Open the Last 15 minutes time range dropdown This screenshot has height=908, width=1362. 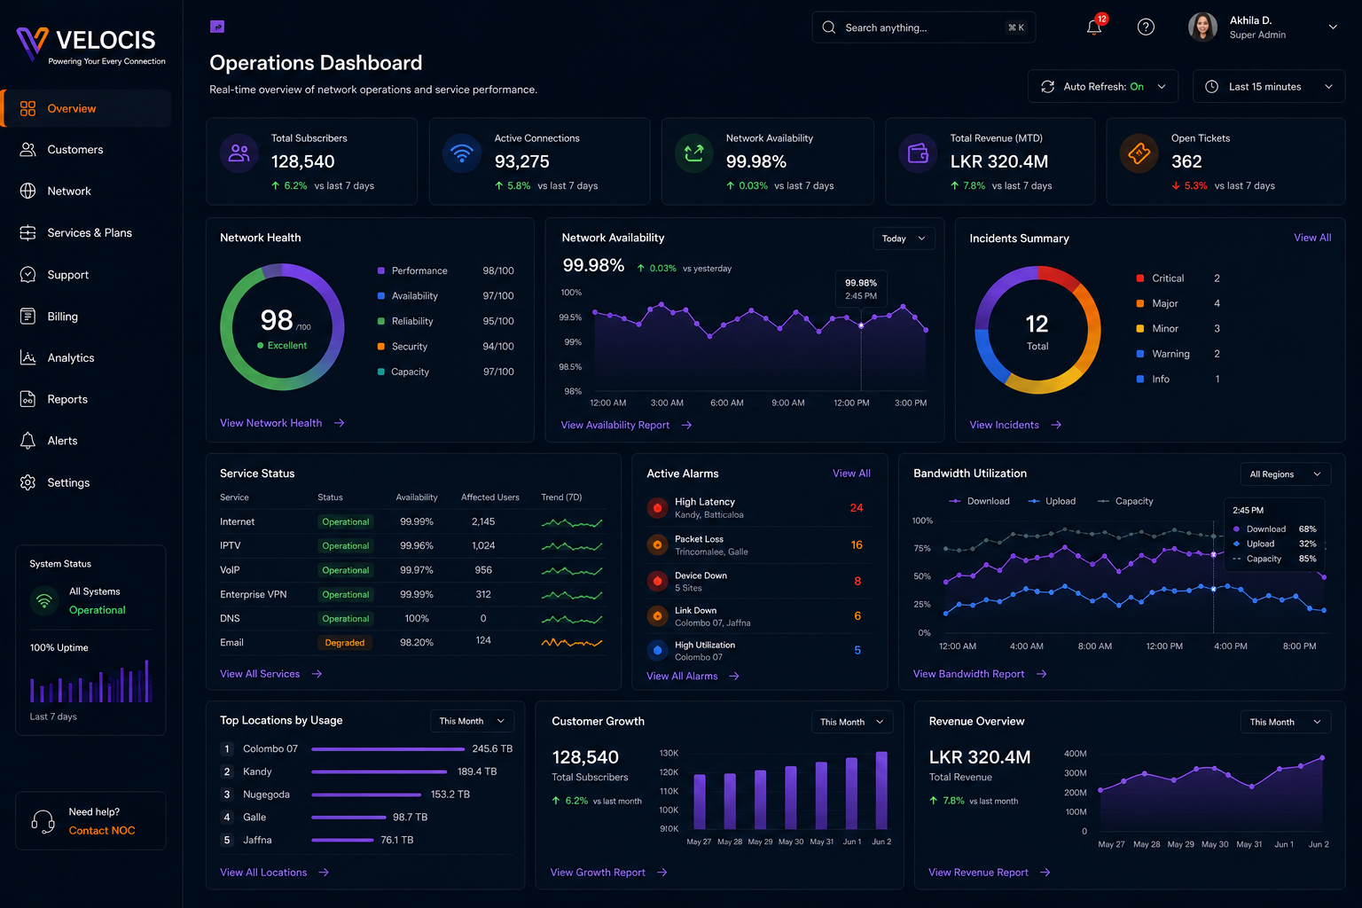(x=1269, y=87)
